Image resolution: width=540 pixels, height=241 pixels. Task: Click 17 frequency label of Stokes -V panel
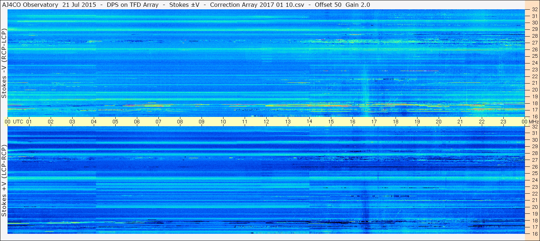point(535,110)
